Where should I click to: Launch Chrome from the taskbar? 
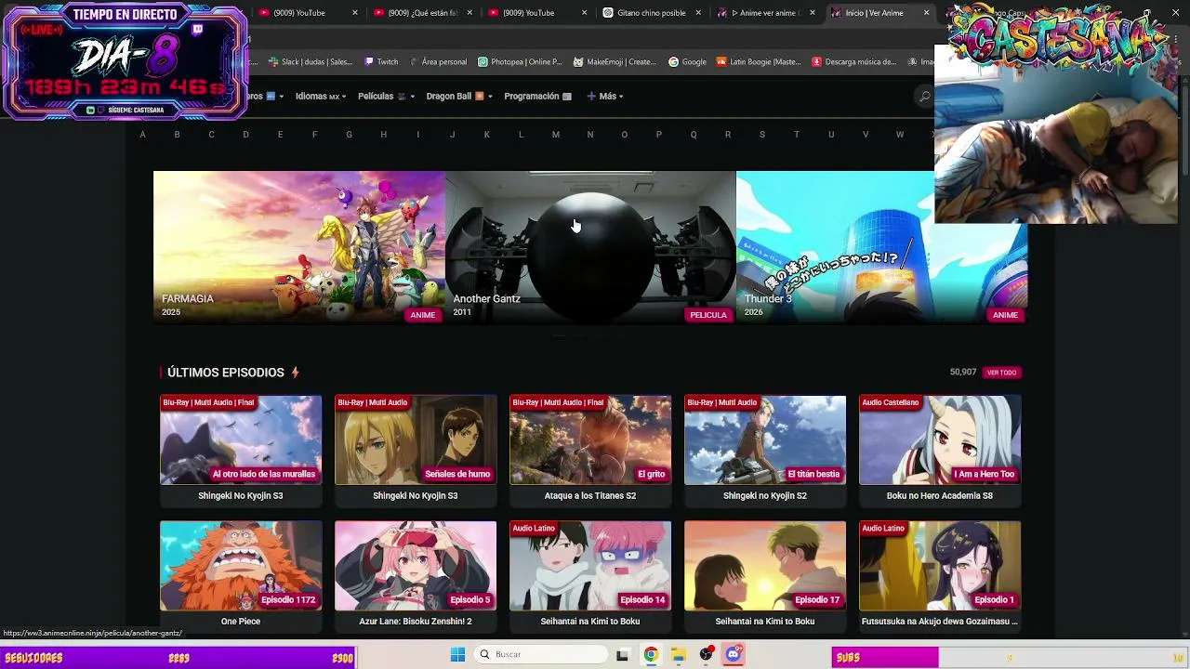point(651,654)
